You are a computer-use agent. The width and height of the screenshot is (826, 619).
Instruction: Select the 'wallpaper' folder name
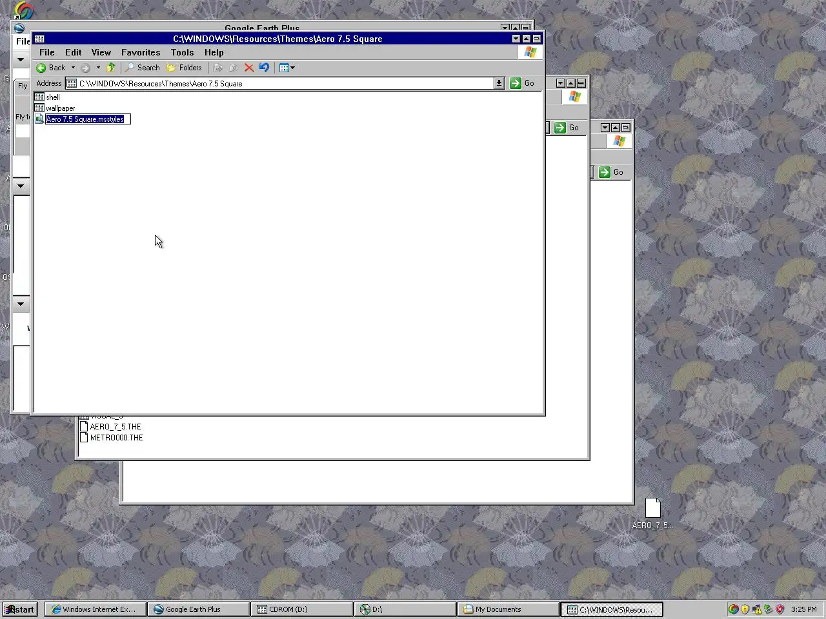61,108
